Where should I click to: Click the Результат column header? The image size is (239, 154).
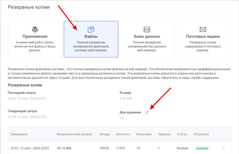click(202, 134)
